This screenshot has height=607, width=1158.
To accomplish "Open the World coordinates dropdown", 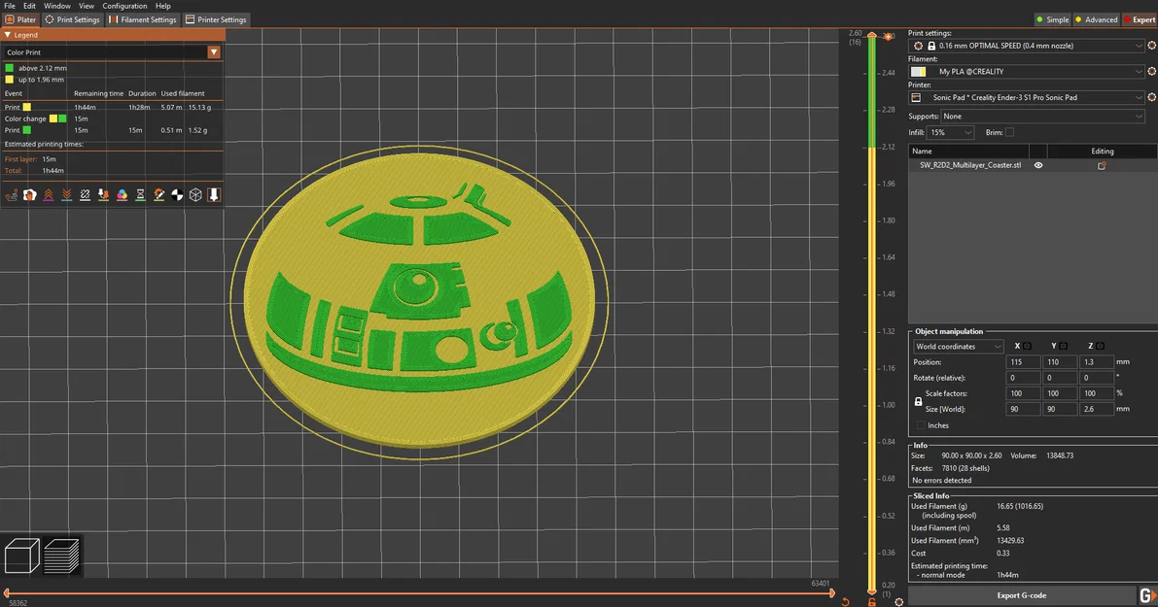I will (958, 347).
